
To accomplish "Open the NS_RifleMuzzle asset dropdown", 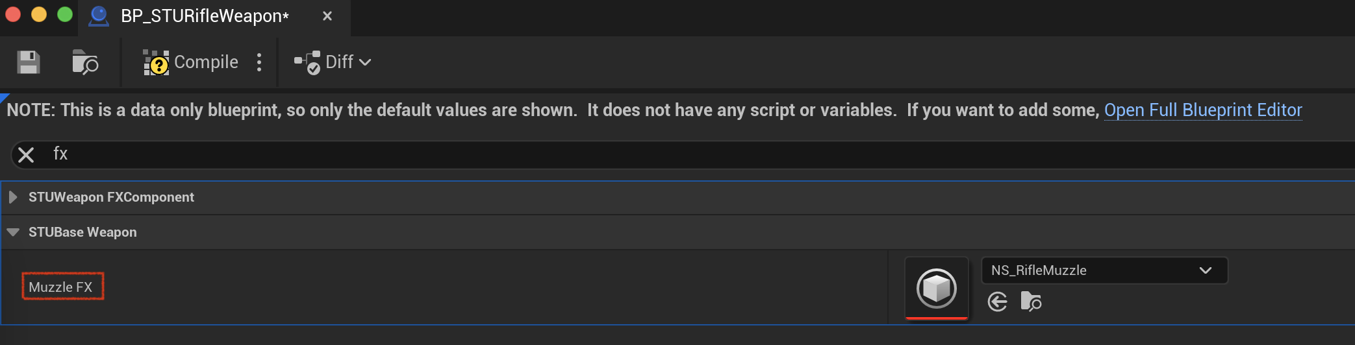I will (x=1104, y=270).
